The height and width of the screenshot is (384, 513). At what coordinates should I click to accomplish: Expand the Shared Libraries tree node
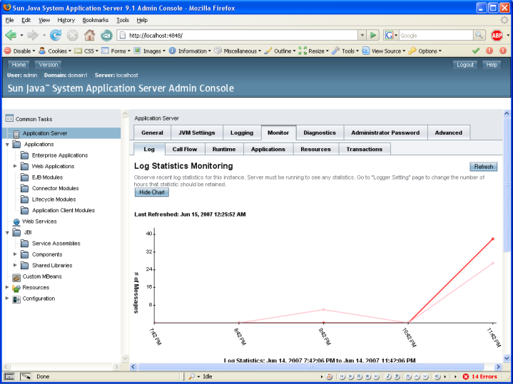pyautogui.click(x=15, y=265)
